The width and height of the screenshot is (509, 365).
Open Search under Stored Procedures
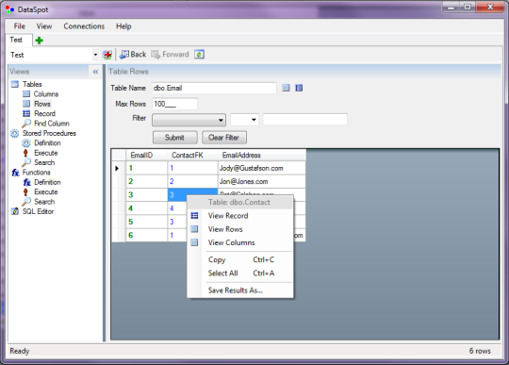click(x=44, y=162)
